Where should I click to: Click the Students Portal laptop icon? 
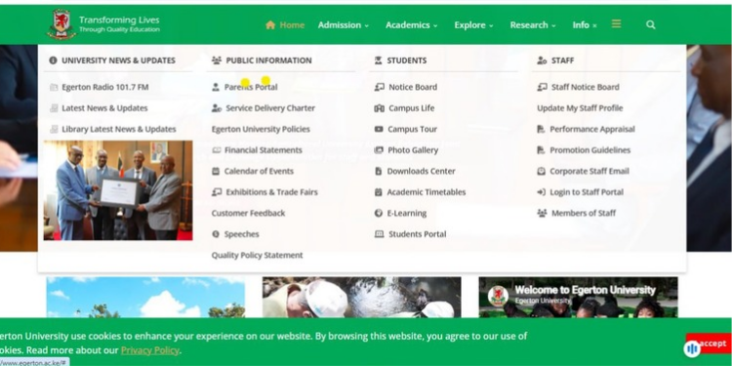pyautogui.click(x=379, y=234)
